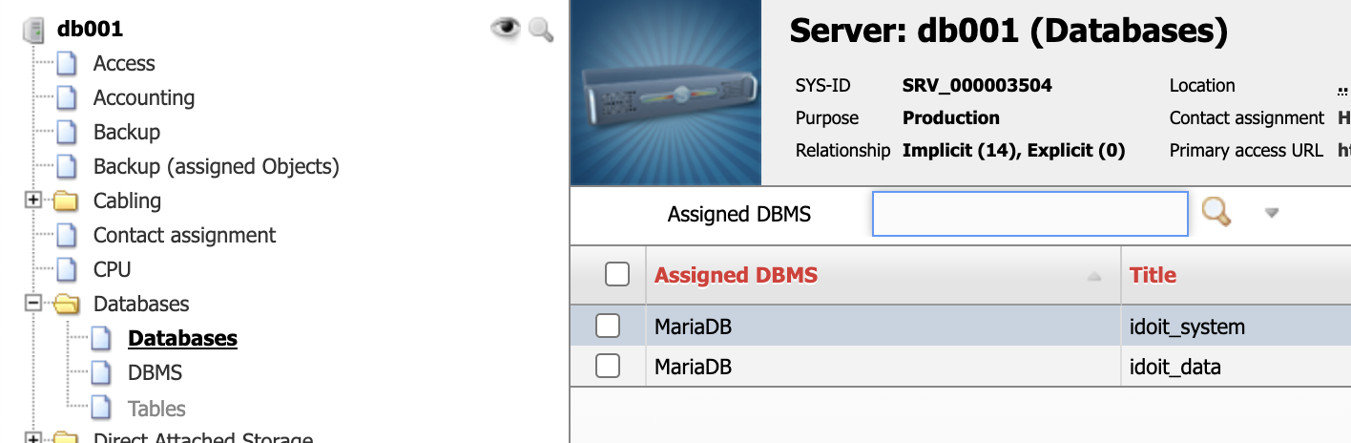1351x443 pixels.
Task: Click the Cabling folder icon
Action: pos(66,201)
